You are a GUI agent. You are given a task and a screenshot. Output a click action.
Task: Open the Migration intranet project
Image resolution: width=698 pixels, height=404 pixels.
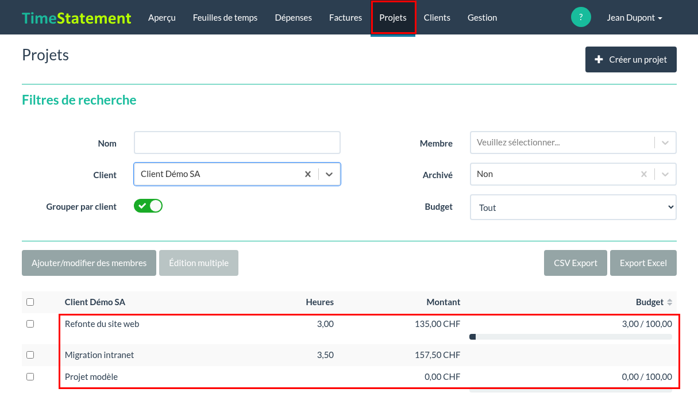[x=99, y=355]
